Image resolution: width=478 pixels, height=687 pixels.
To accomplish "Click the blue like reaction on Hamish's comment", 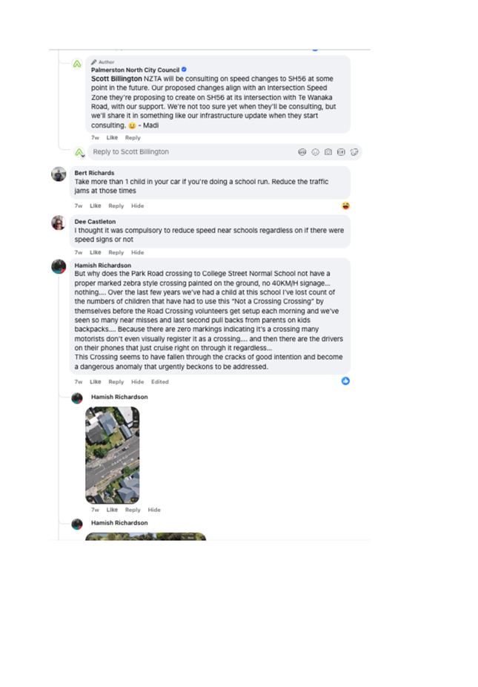I will click(x=346, y=381).
